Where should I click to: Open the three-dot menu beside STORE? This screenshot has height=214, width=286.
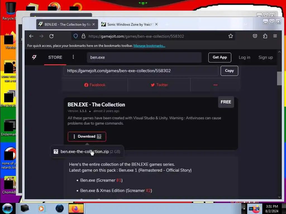(x=73, y=57)
